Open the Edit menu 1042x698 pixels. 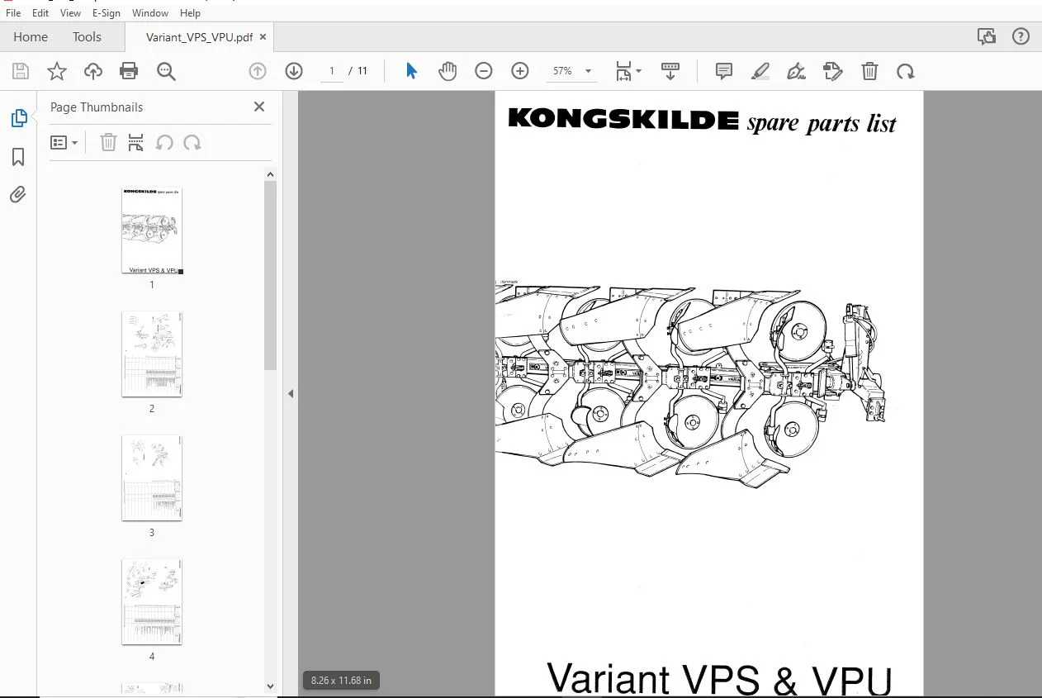(x=40, y=13)
